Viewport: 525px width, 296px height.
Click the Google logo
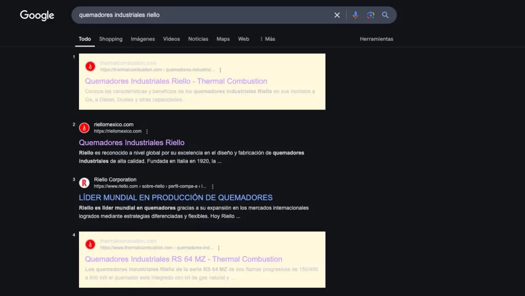click(x=37, y=15)
